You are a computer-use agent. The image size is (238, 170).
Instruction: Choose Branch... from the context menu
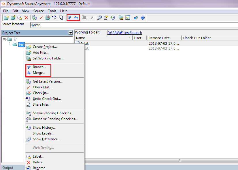click(x=39, y=67)
